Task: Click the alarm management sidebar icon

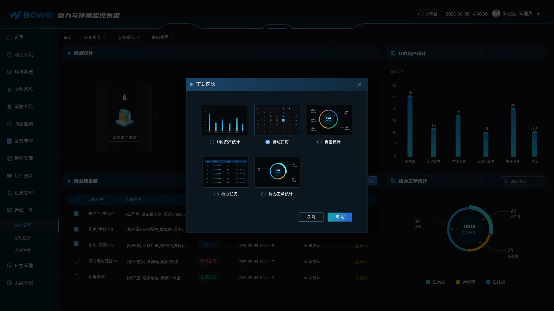Action: click(x=10, y=141)
